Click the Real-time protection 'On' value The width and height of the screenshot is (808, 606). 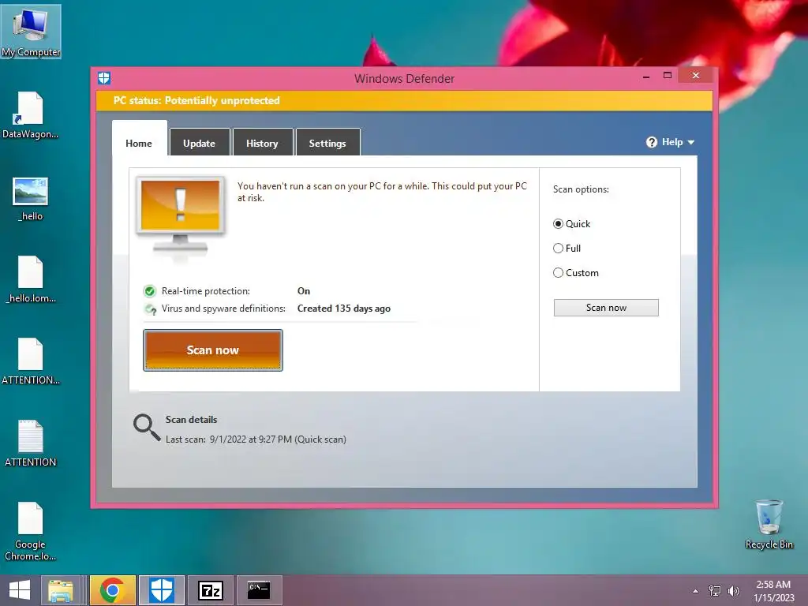[x=304, y=291]
